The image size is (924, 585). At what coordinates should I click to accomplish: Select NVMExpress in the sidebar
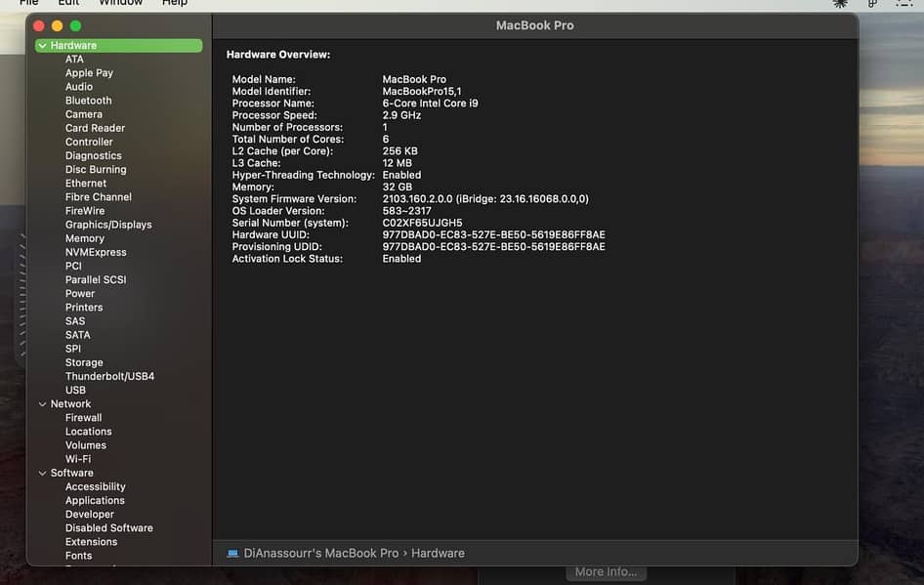[x=96, y=252]
